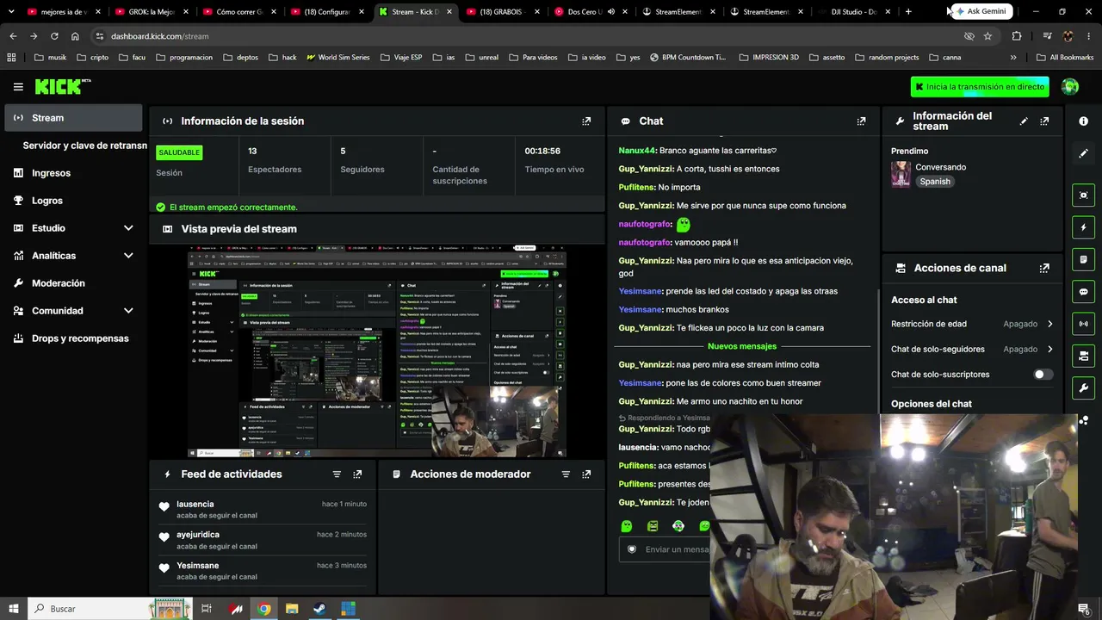Jump to Nuevos mensajes in chat
Viewport: 1102px width, 620px height.
742,346
